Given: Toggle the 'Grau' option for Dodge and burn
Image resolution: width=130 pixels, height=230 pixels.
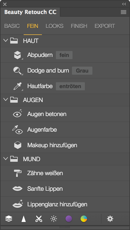Looking at the screenshot, I should coord(82,71).
